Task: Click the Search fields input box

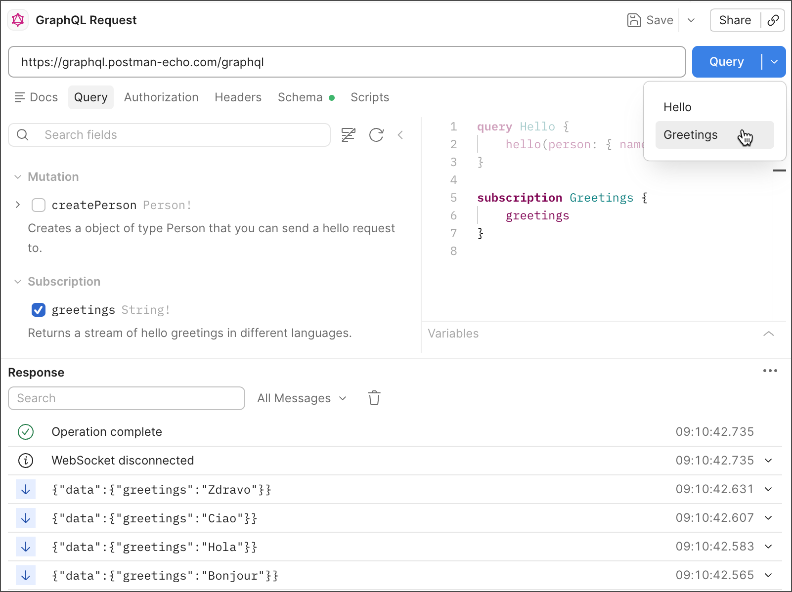Action: tap(178, 135)
